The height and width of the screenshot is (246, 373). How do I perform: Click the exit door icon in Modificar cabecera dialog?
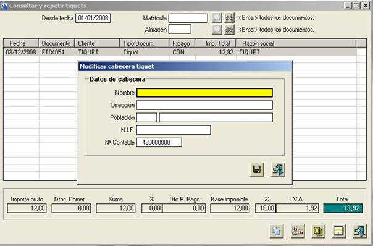point(279,169)
